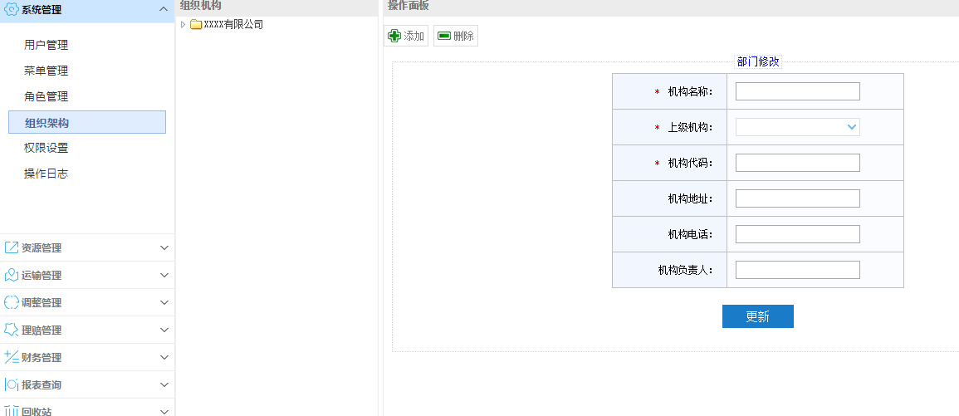Expand the 资源管理 section chevron

pyautogui.click(x=164, y=247)
